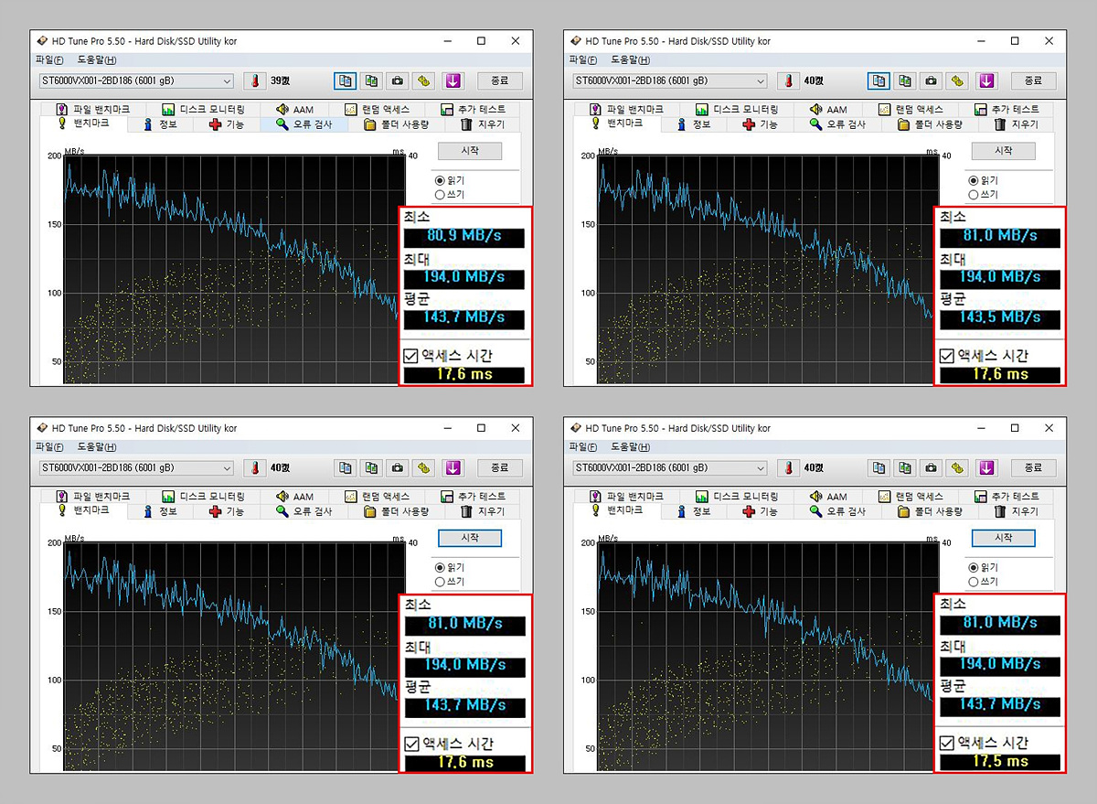The width and height of the screenshot is (1097, 804).
Task: Switch to 폴더 사용량 tab in bottom-right window
Action: (930, 511)
